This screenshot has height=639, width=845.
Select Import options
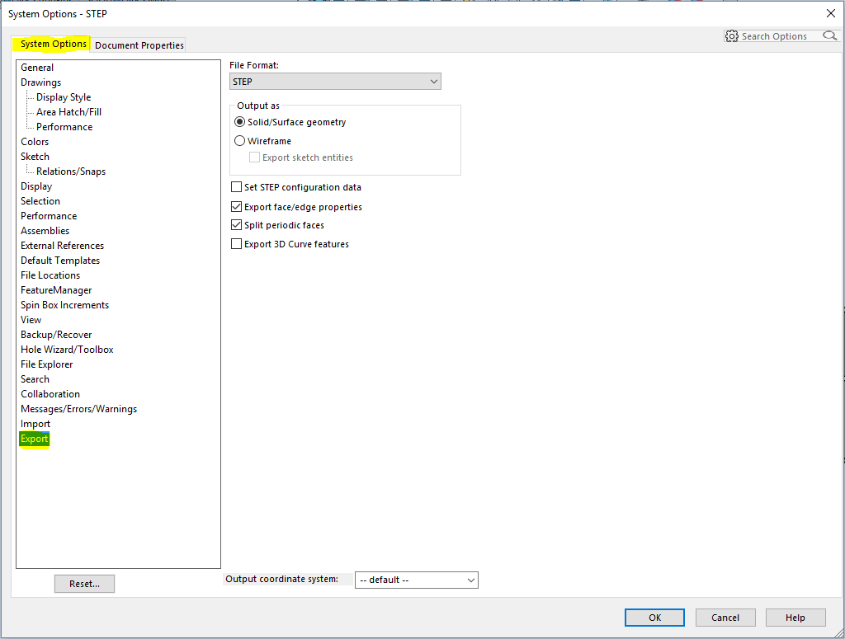pyautogui.click(x=35, y=424)
